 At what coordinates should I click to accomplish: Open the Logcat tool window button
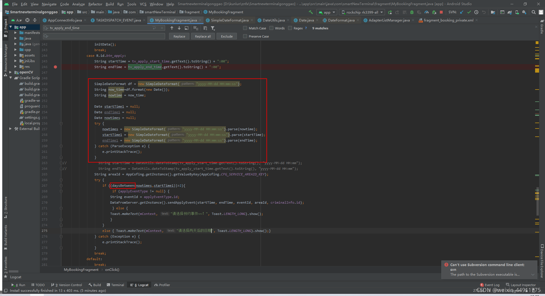point(139,285)
